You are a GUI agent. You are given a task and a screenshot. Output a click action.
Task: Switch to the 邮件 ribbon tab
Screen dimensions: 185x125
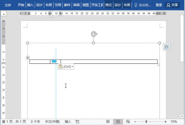click(x=67, y=5)
